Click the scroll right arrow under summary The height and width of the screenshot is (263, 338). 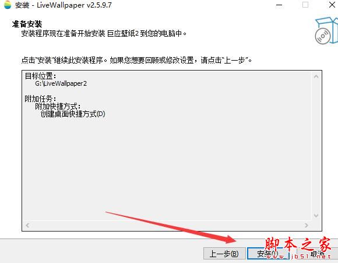306,225
